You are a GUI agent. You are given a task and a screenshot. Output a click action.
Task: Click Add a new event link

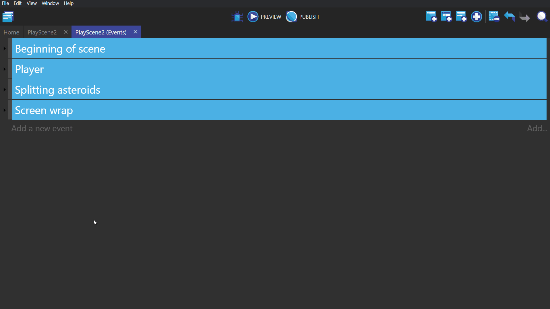tap(42, 128)
